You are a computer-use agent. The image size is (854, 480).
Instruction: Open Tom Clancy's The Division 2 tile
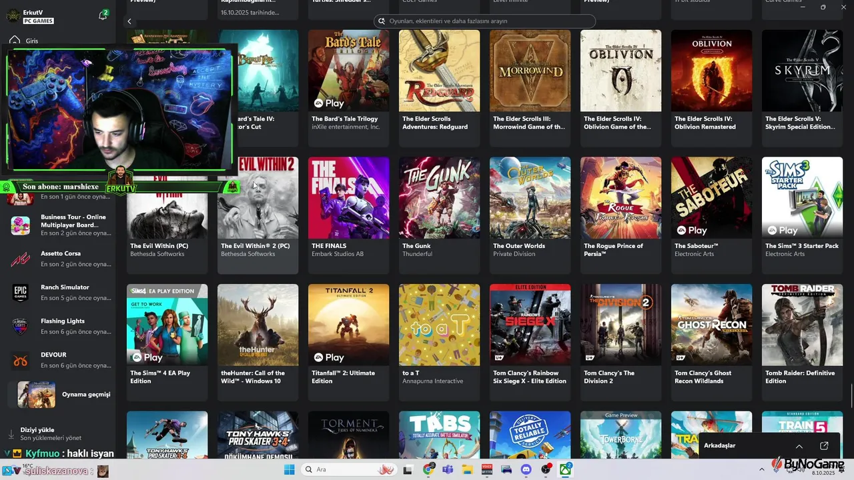tap(620, 343)
